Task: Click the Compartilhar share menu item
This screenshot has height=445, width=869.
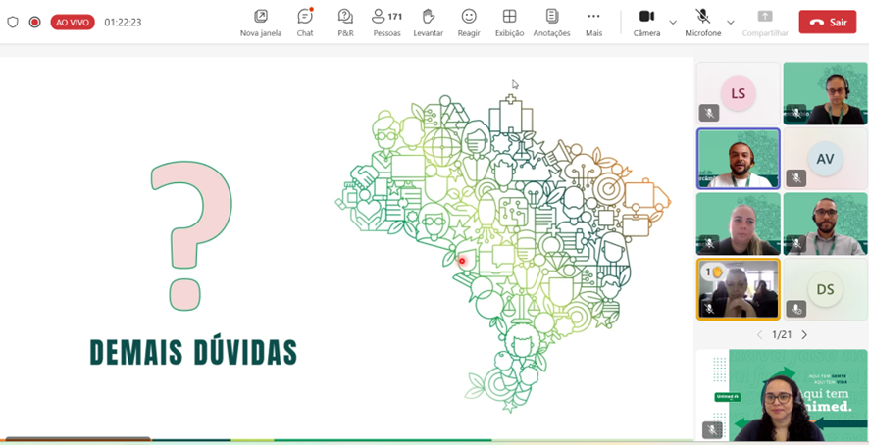Action: (x=765, y=22)
